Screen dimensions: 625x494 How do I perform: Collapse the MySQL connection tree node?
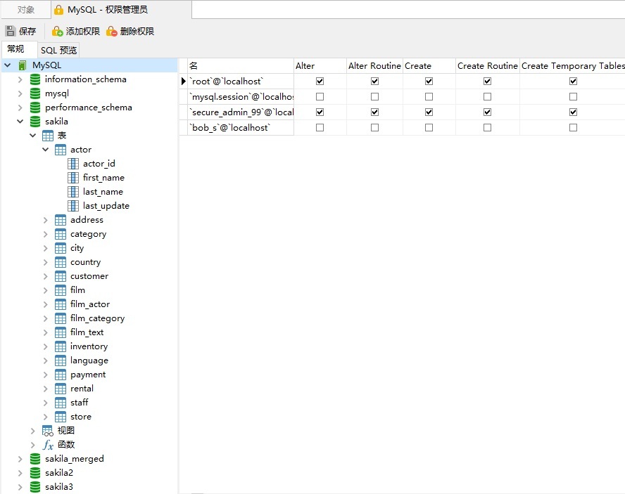(x=8, y=65)
